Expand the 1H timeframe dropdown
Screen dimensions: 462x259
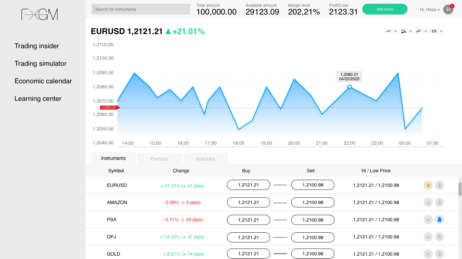pos(437,31)
